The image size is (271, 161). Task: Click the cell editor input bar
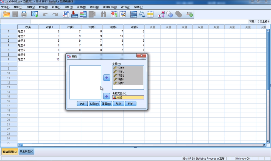click(x=139, y=21)
